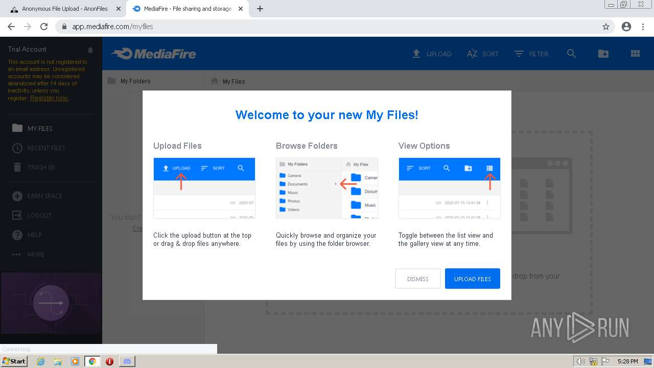Click the MediaFire logo

coord(154,54)
